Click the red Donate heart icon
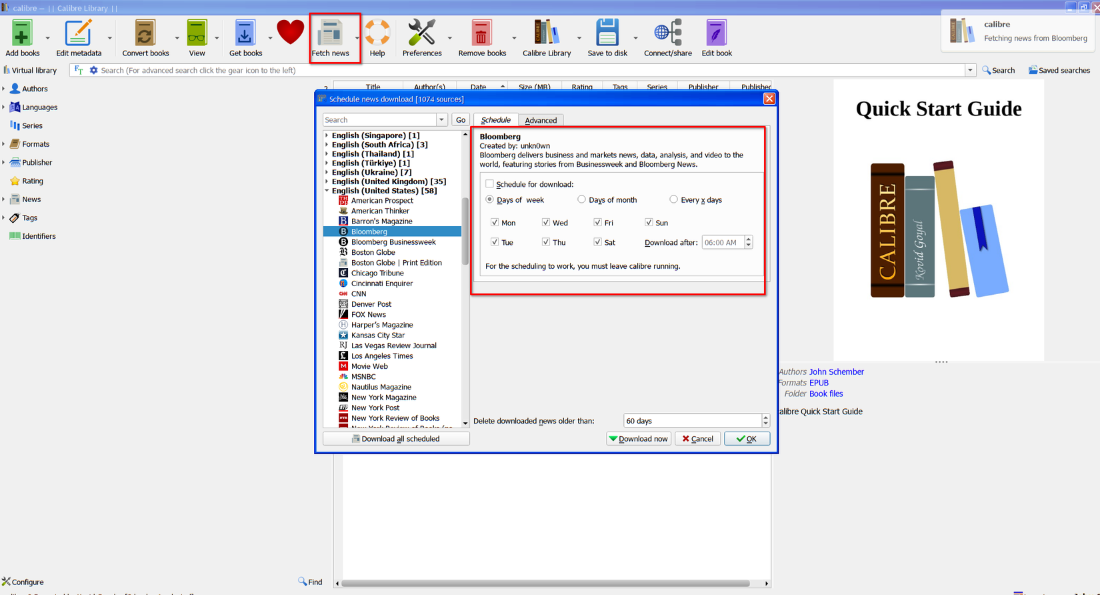The image size is (1100, 595). 290,32
